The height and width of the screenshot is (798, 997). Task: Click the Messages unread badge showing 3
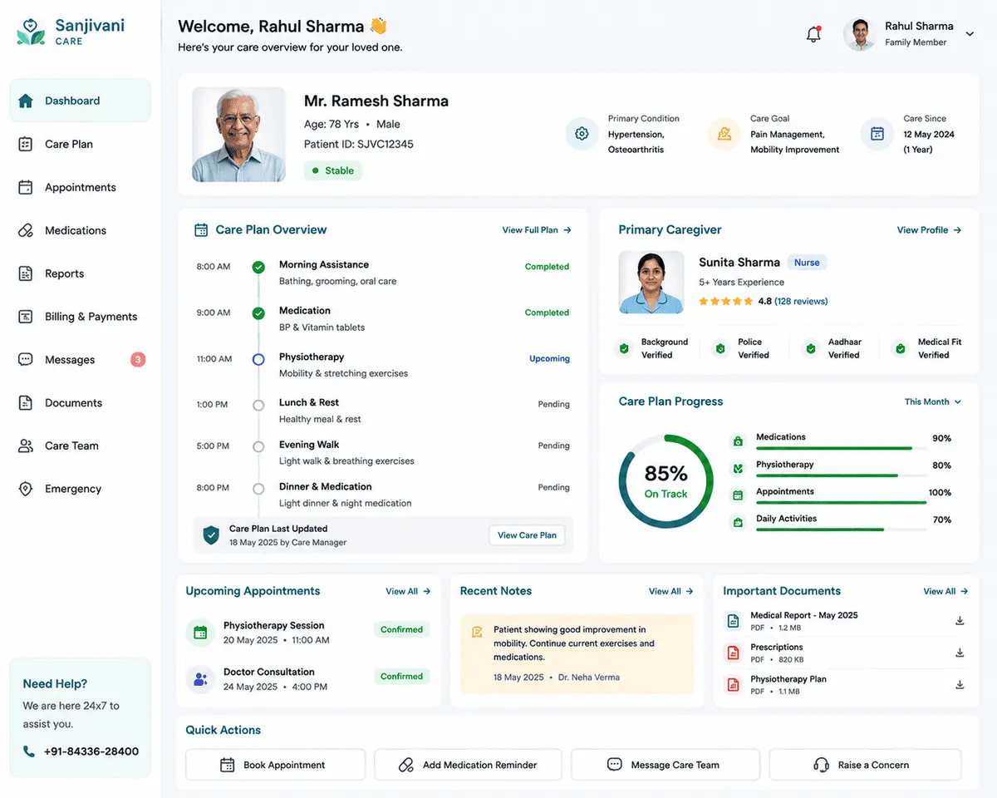tap(138, 360)
